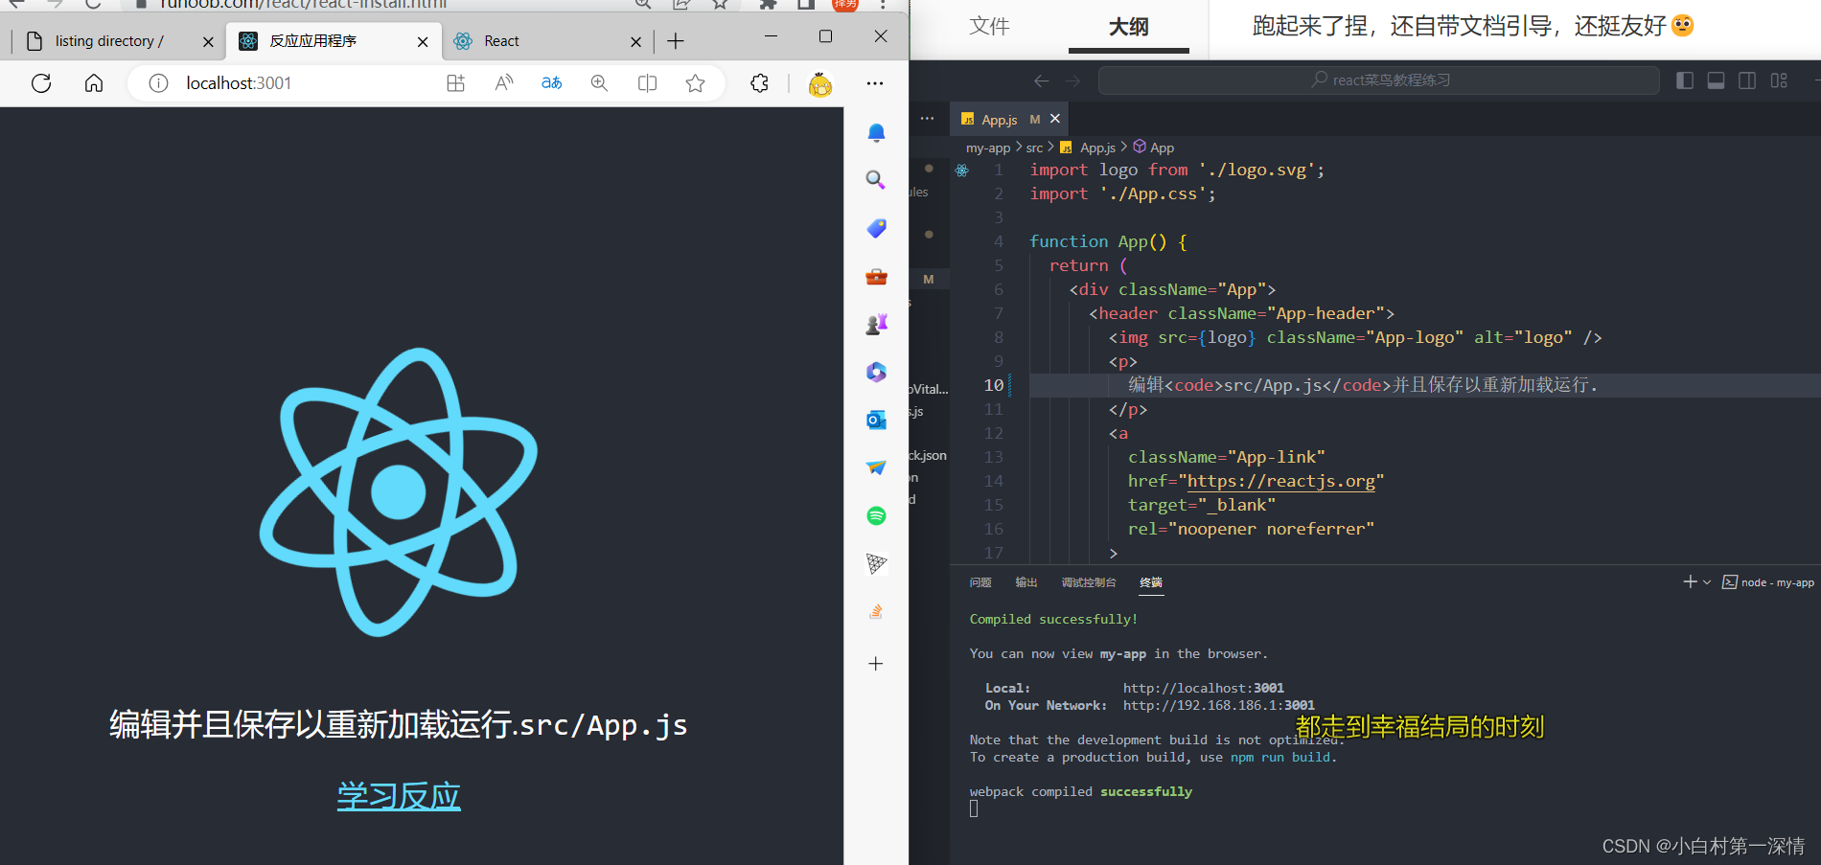Open Edge settings and more menu

[x=875, y=83]
